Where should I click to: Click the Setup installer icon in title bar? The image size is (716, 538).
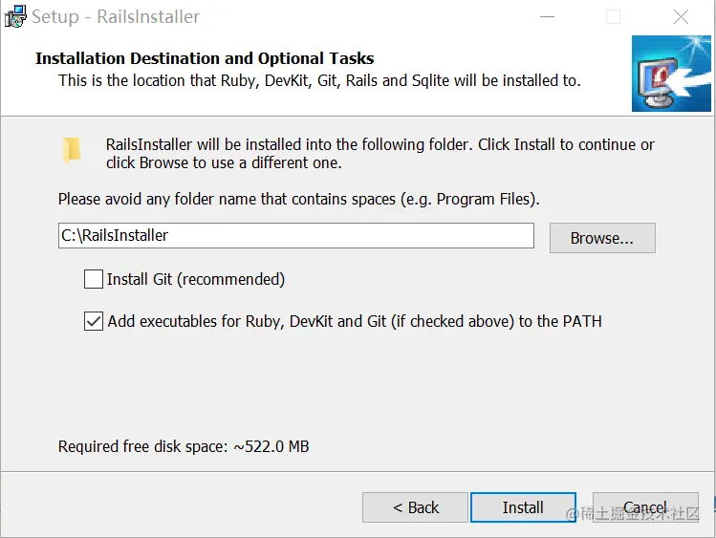(x=15, y=17)
